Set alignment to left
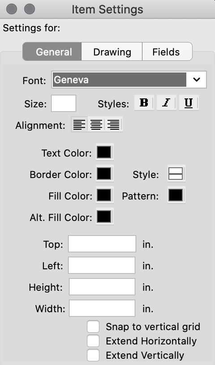This screenshot has height=365, width=215. point(80,124)
